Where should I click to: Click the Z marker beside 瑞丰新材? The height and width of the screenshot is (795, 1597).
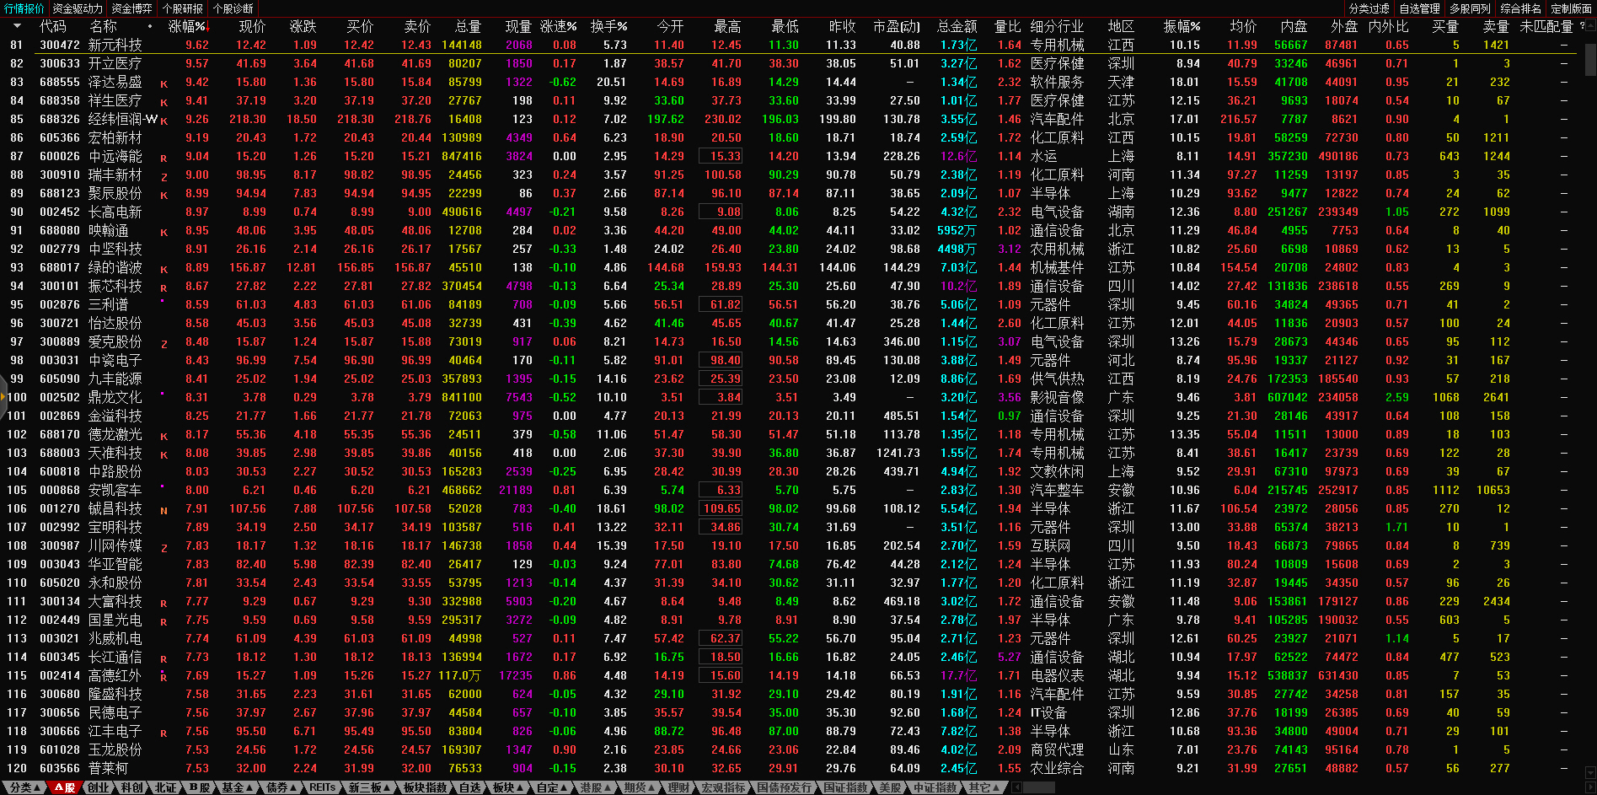(x=163, y=176)
